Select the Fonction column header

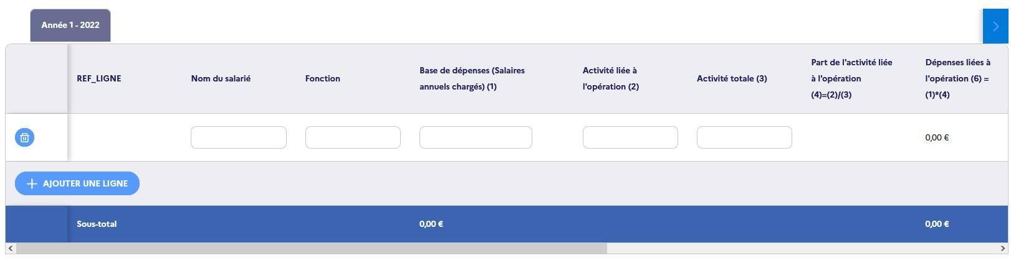(x=323, y=78)
